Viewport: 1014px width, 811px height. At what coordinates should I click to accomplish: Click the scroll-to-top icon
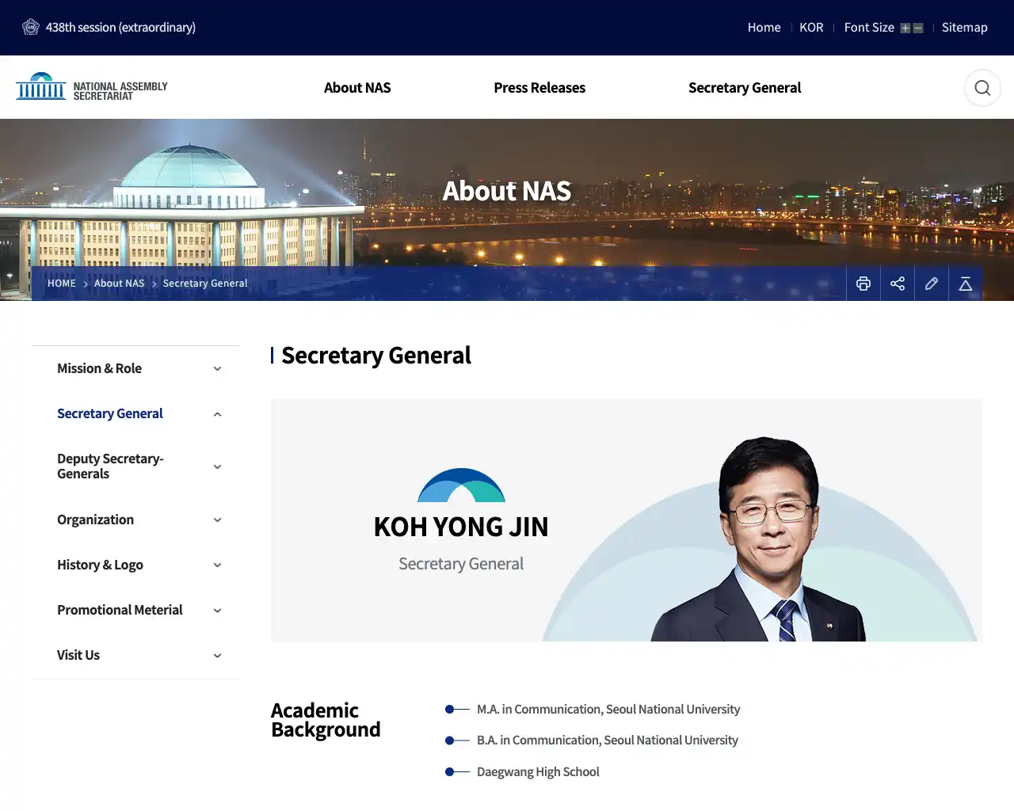(x=966, y=284)
